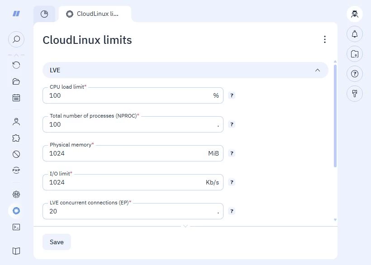
Task: Open the notifications bell icon
Action: [x=354, y=34]
